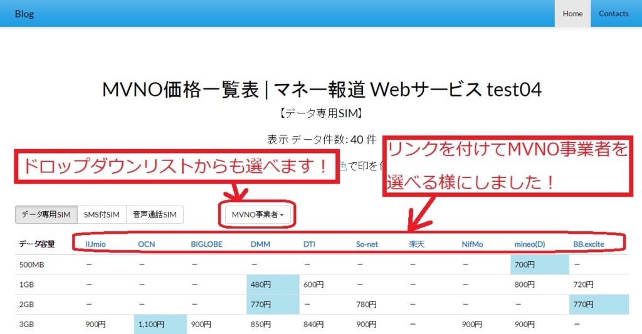Open the NifMo column link
Viewport: 642px width, 334px height.
(473, 244)
